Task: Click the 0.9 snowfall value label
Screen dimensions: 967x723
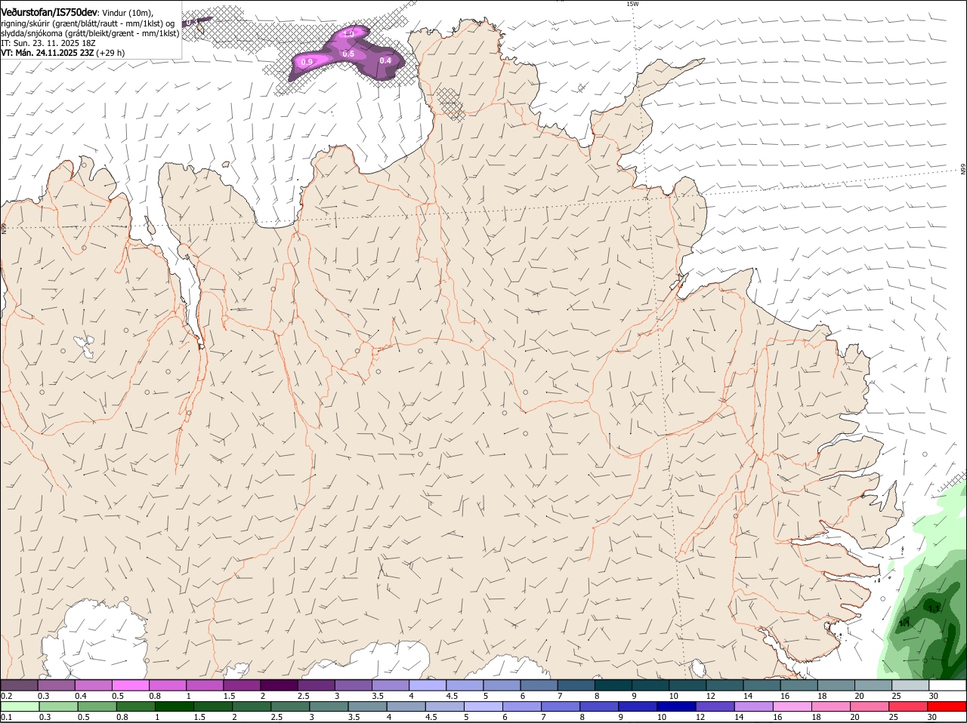Action: (x=307, y=62)
